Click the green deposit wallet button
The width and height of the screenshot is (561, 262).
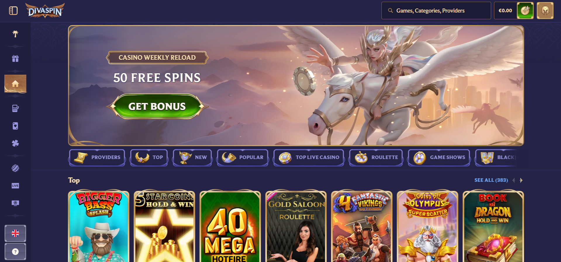525,11
